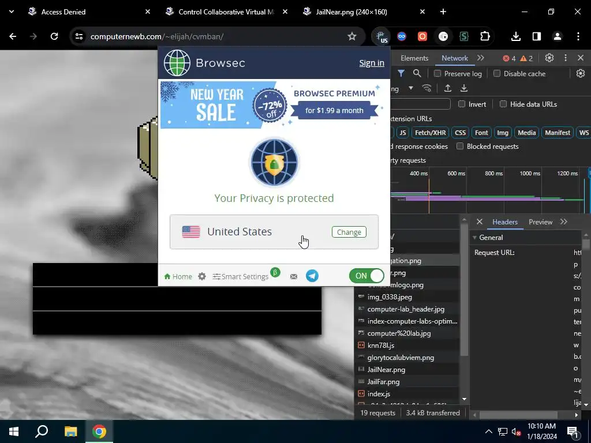Go back to previous page
Image resolution: width=591 pixels, height=443 pixels.
click(x=13, y=36)
